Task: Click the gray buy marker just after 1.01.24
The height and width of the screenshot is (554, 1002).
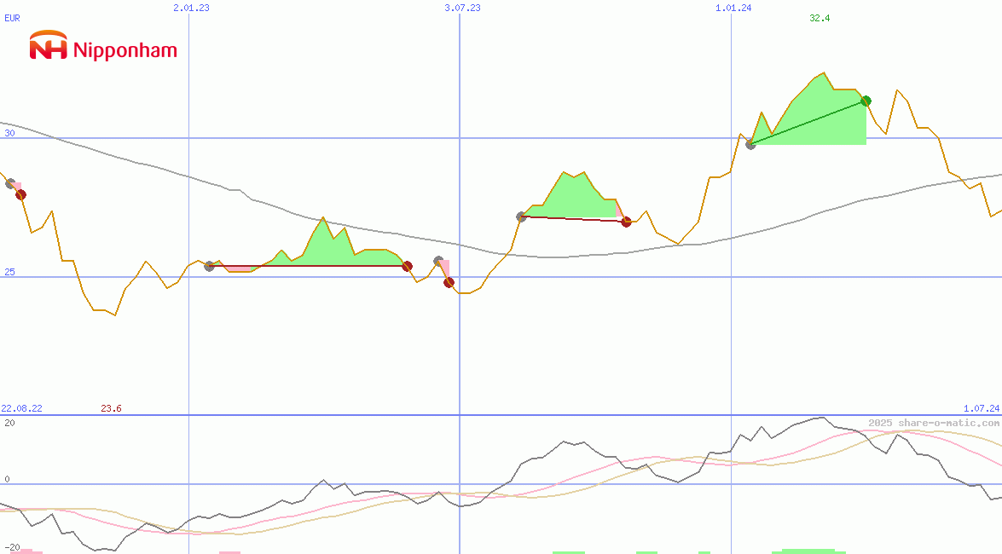Action: [751, 144]
